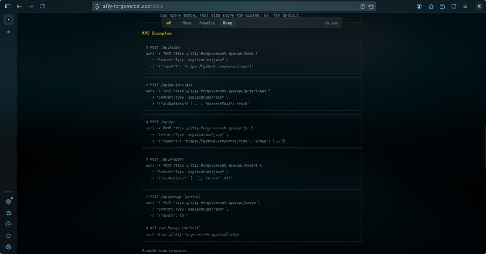Click the '"score": 85' data line
The height and width of the screenshot is (254, 486).
169,215
